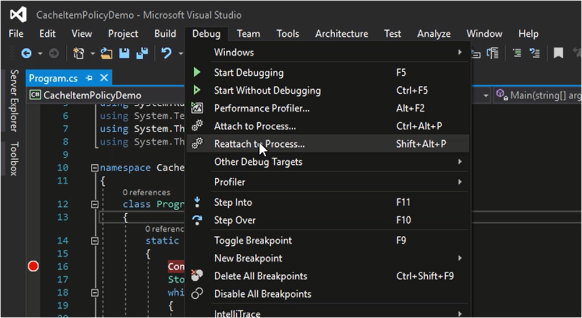Click the Uncomment Selected Lines toolbar icon

(x=534, y=53)
